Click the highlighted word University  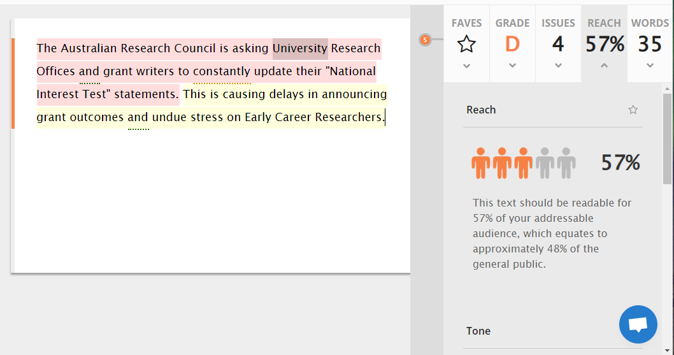[300, 48]
